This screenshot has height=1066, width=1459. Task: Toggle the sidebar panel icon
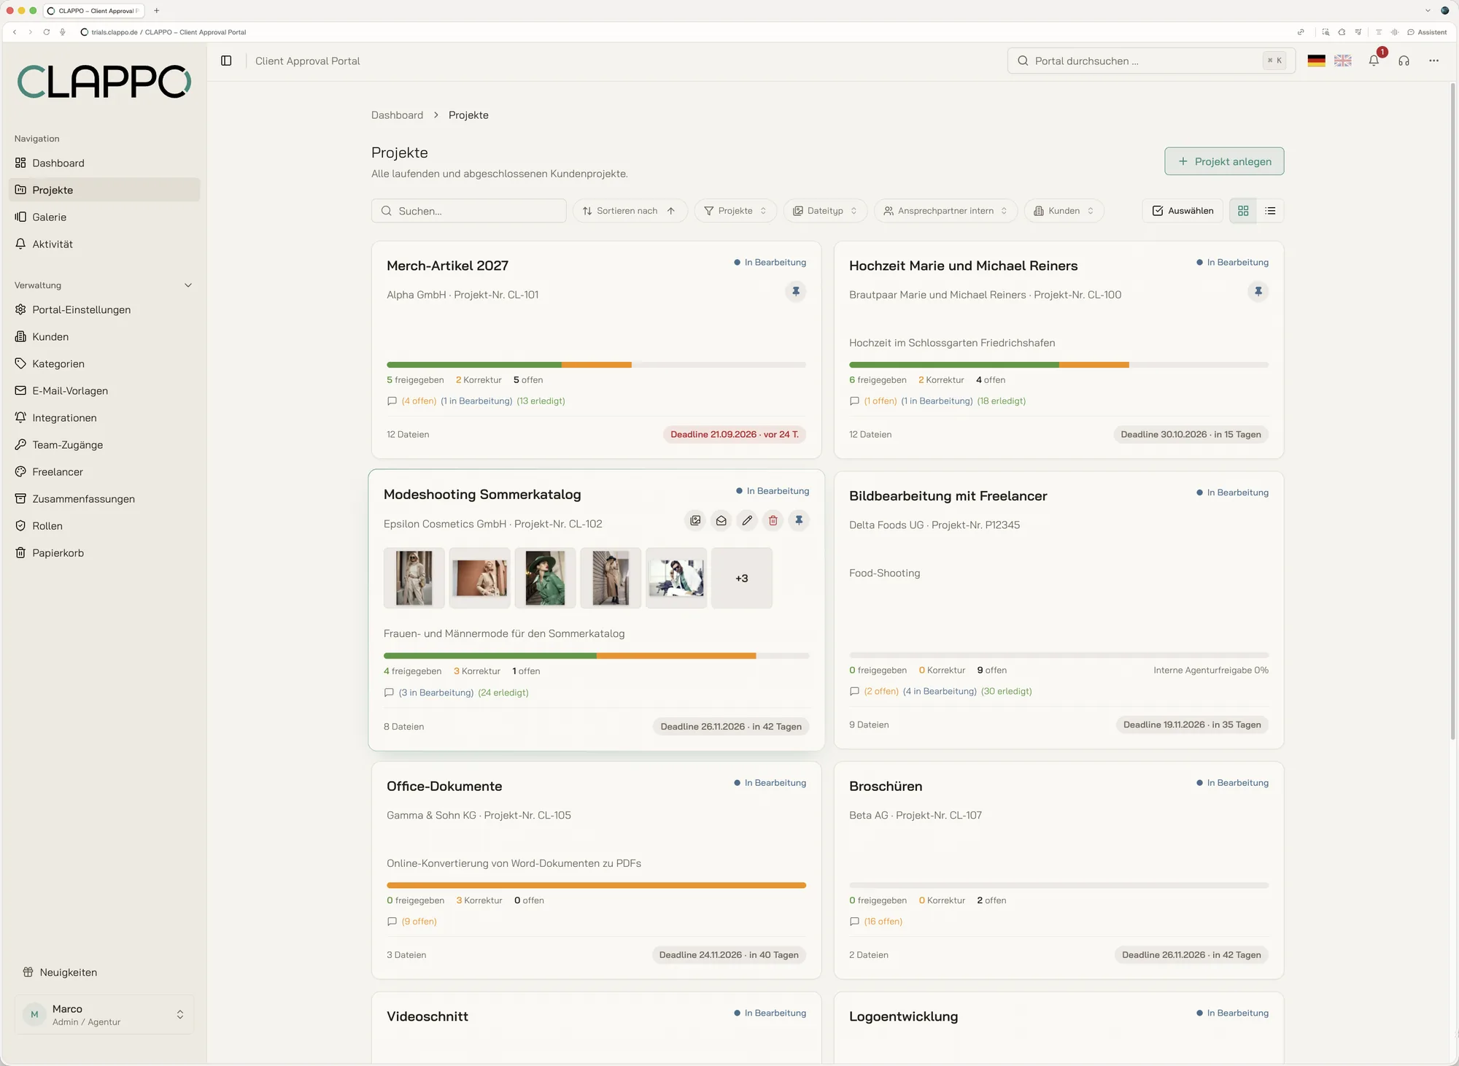(226, 61)
